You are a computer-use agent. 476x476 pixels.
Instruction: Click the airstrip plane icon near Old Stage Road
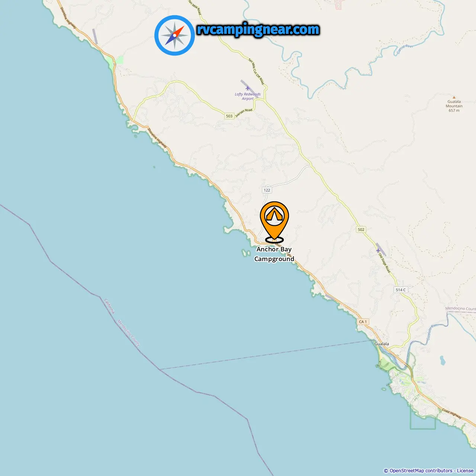(x=378, y=250)
